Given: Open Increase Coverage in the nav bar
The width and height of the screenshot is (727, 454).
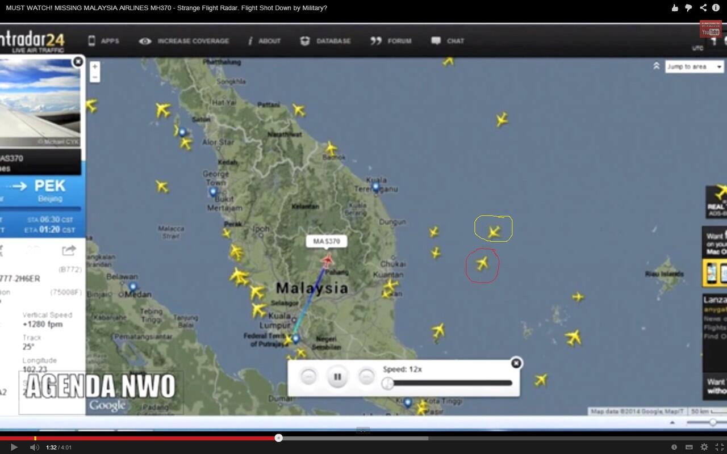Looking at the screenshot, I should click(x=184, y=41).
